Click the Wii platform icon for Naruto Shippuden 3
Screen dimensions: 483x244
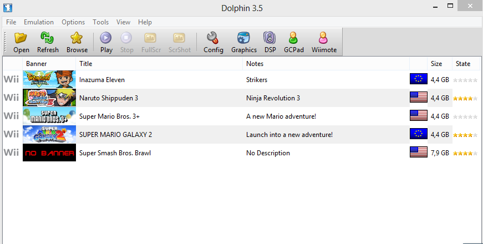point(12,98)
